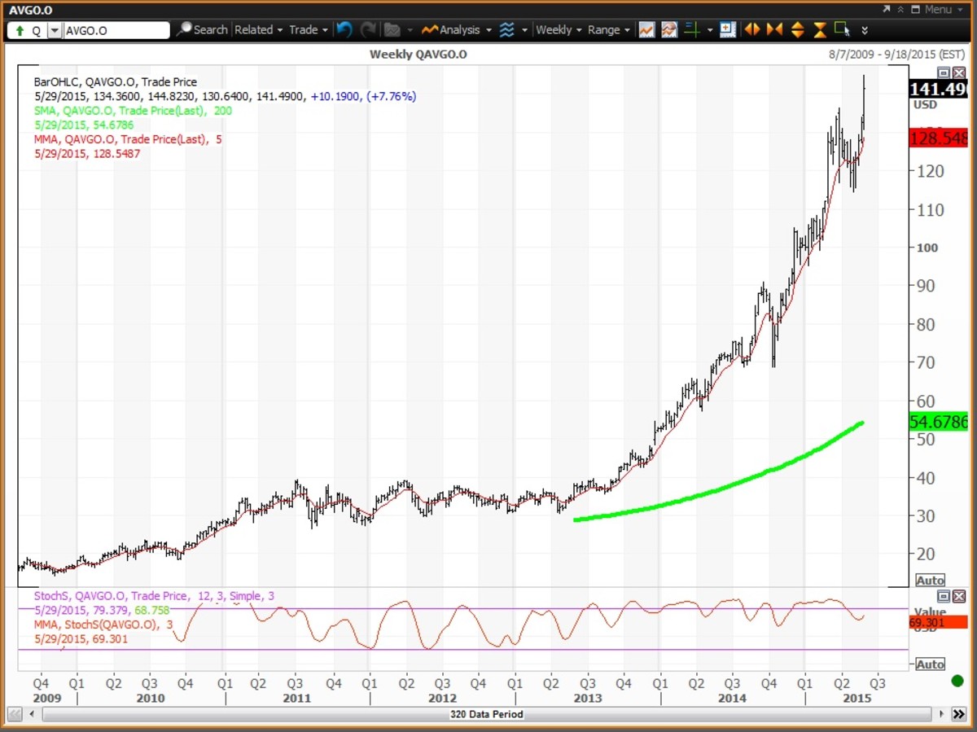Click the AVGO.O symbol input field

116,31
